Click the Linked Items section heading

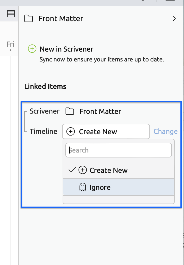pos(45,86)
